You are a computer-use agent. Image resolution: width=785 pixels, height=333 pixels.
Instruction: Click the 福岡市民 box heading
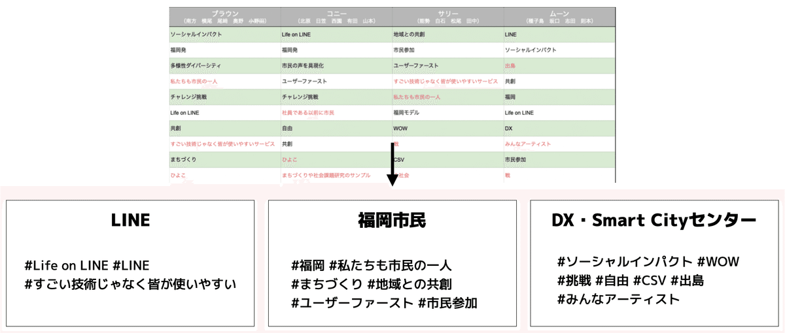[392, 220]
